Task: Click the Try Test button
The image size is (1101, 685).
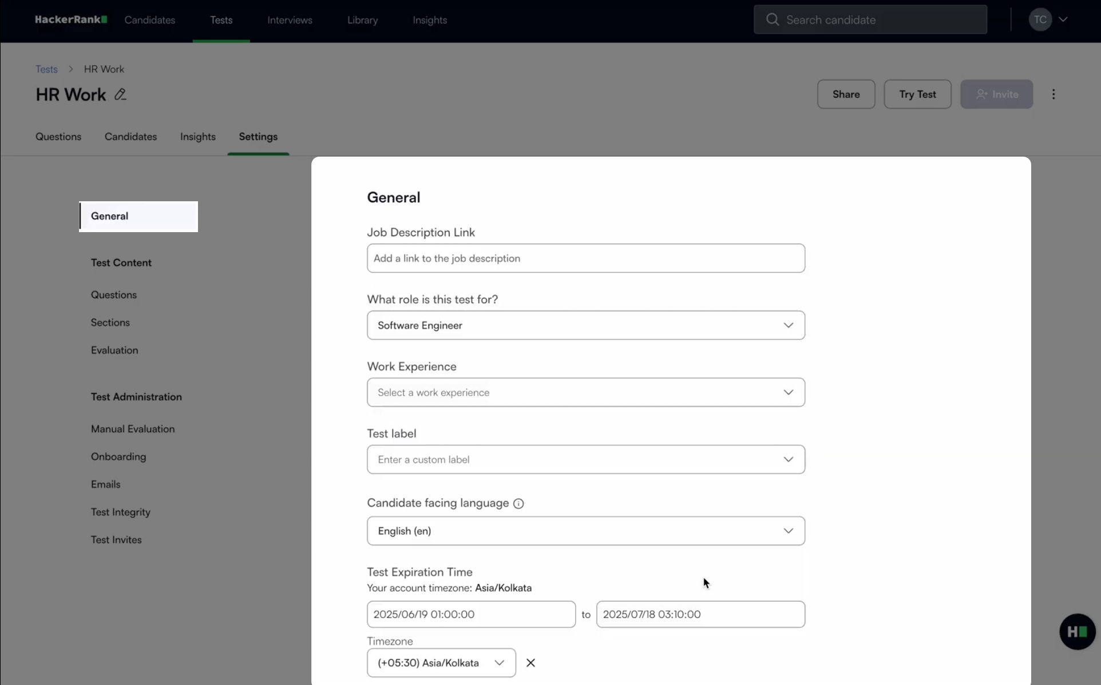Action: (917, 94)
